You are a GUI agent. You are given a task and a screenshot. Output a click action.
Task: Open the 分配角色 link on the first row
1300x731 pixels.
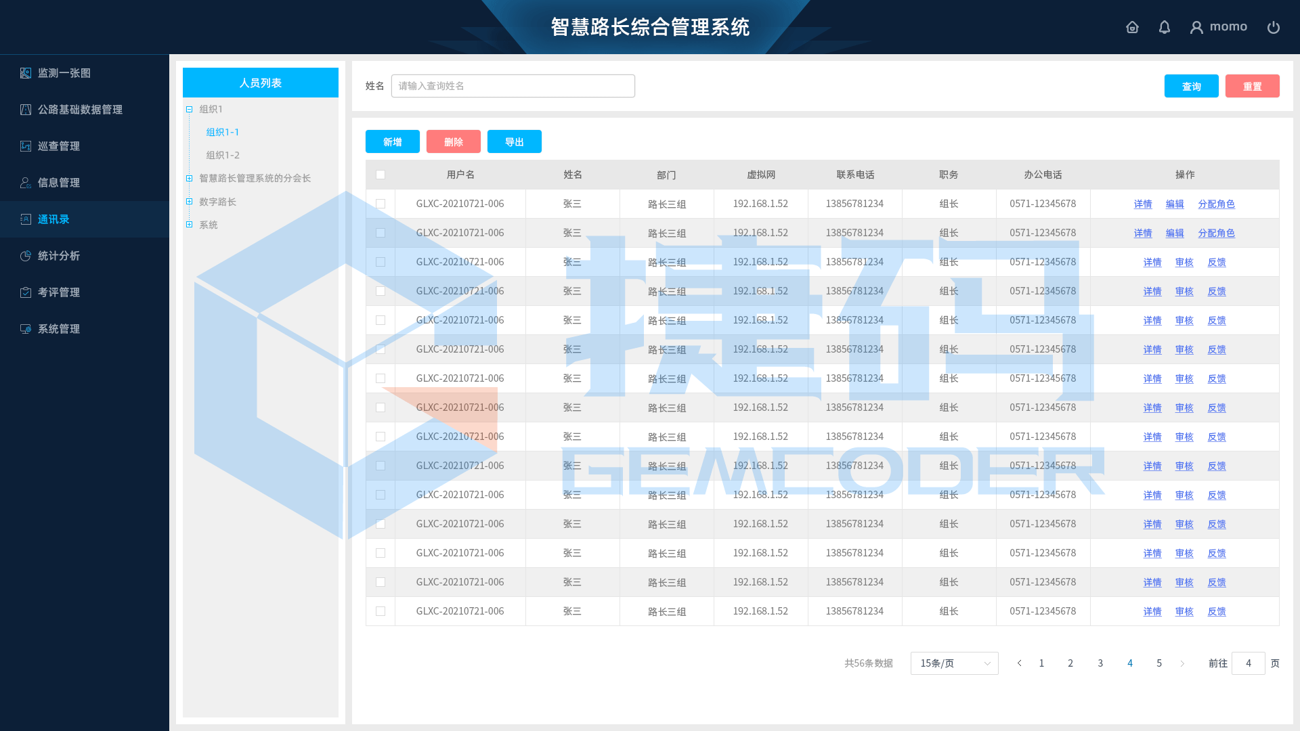(x=1217, y=204)
